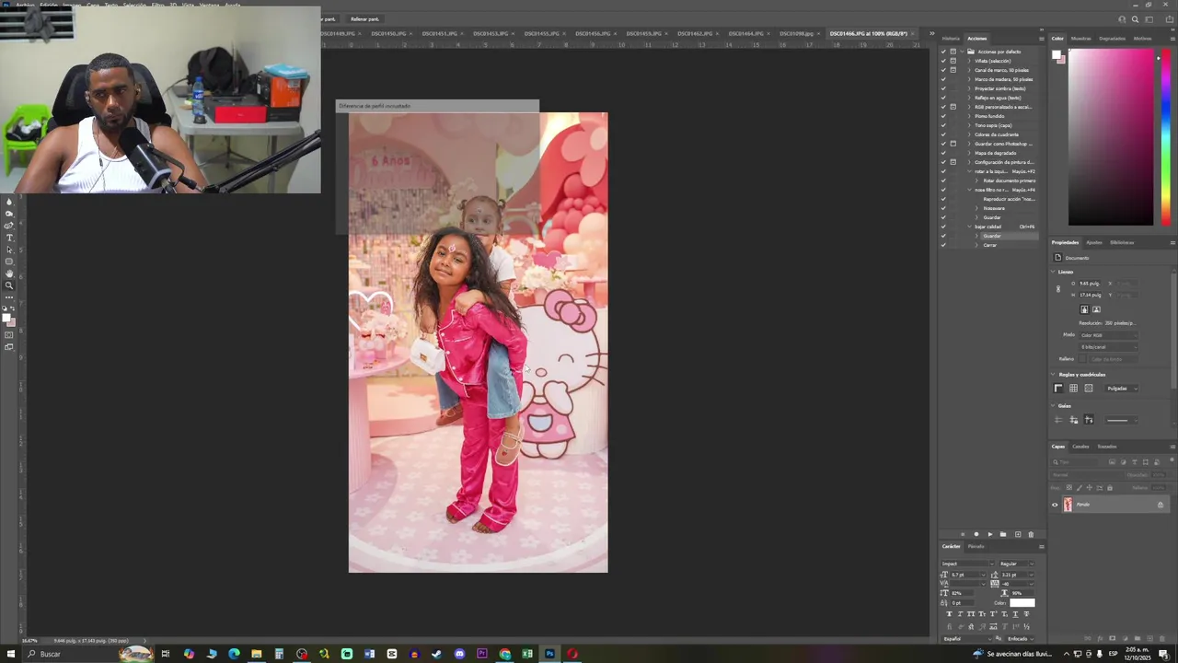Open the Character panel menu
1178x663 pixels.
click(1041, 546)
